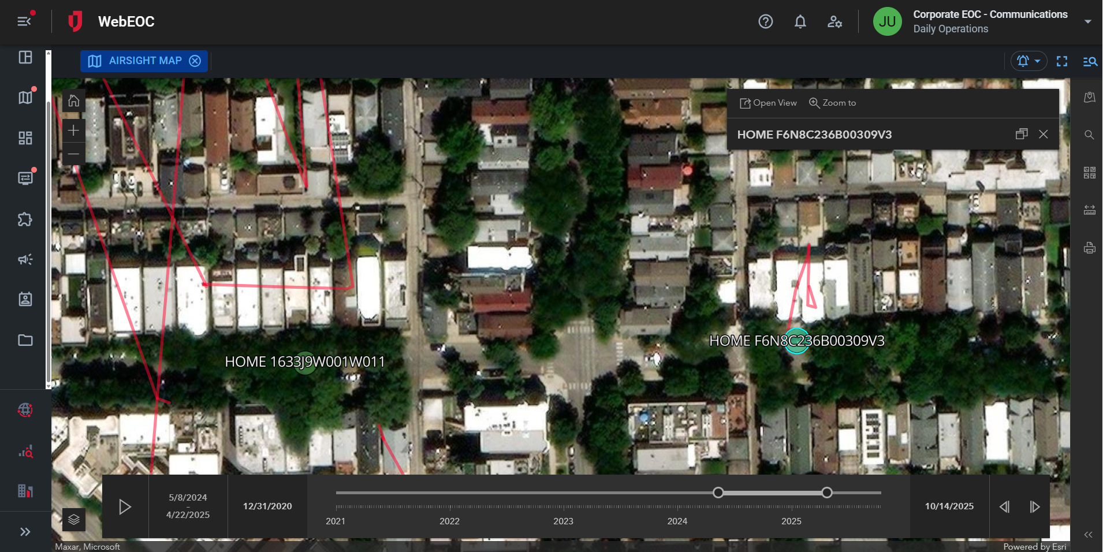Click the map home extent button
Screen dimensions: 1103x552
pos(73,101)
